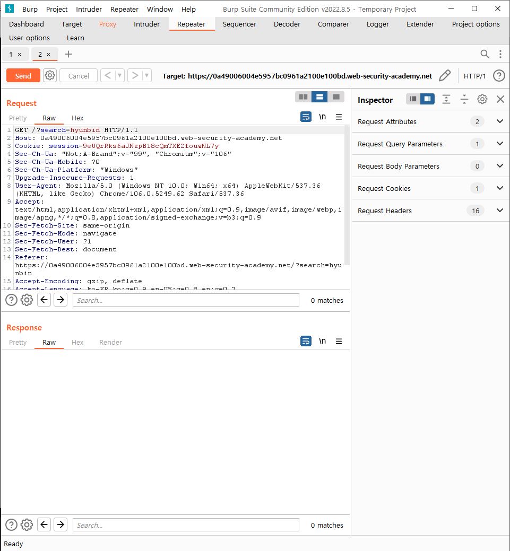Open the Intruder menu in menu bar
Viewport: 510px width, 551px height.
point(89,9)
